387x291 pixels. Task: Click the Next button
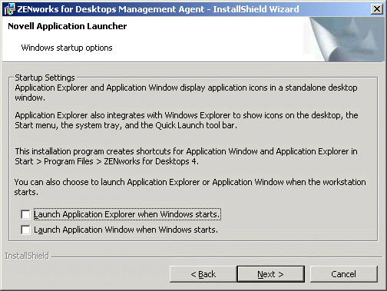pos(271,274)
